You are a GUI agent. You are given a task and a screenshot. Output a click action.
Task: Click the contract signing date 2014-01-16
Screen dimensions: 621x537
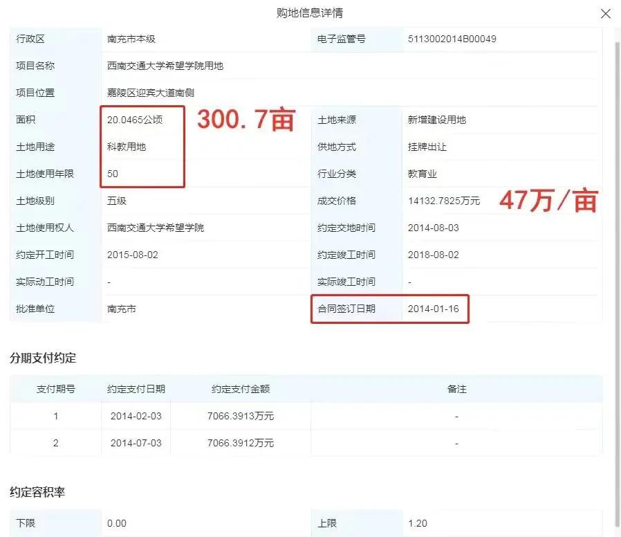tap(432, 309)
